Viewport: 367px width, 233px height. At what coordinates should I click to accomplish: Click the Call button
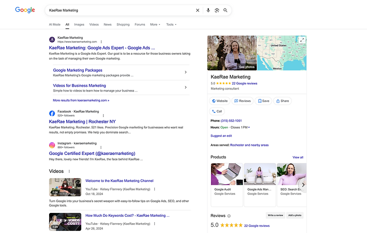[x=217, y=111]
